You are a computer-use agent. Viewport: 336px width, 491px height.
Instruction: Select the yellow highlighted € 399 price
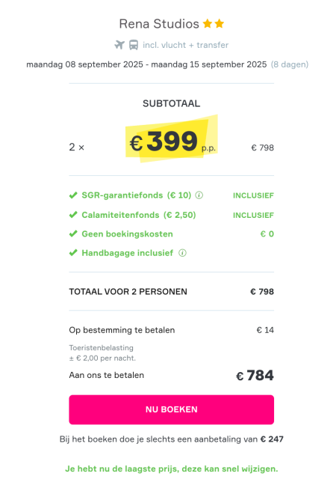coord(172,140)
